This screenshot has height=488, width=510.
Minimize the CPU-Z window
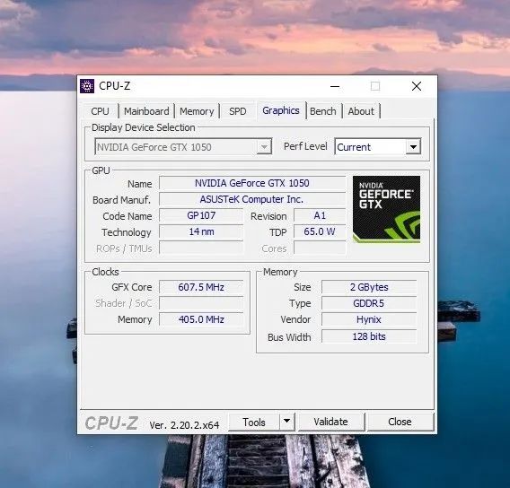point(335,86)
